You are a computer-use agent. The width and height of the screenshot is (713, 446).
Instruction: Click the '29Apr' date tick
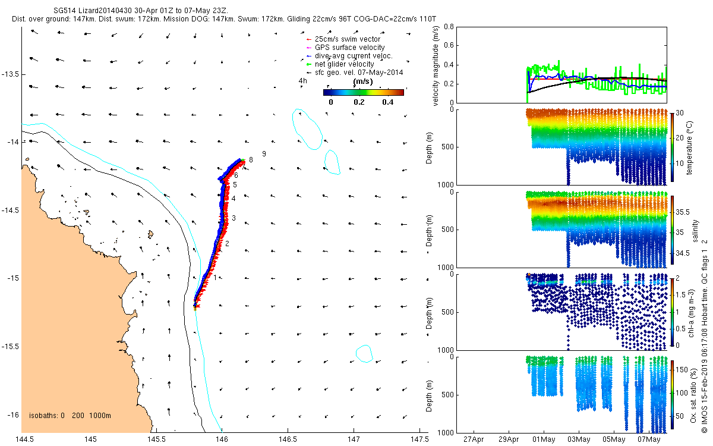509,439
